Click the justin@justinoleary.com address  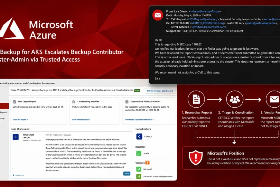pos(261,23)
